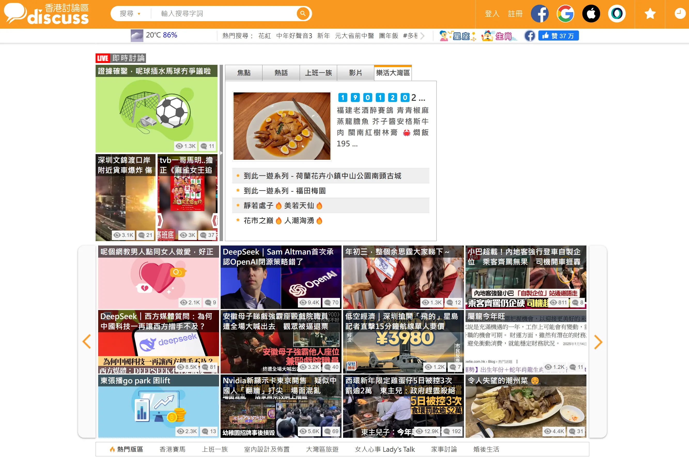Switch to the 焦點 tab
This screenshot has width=689, height=460.
(x=244, y=73)
